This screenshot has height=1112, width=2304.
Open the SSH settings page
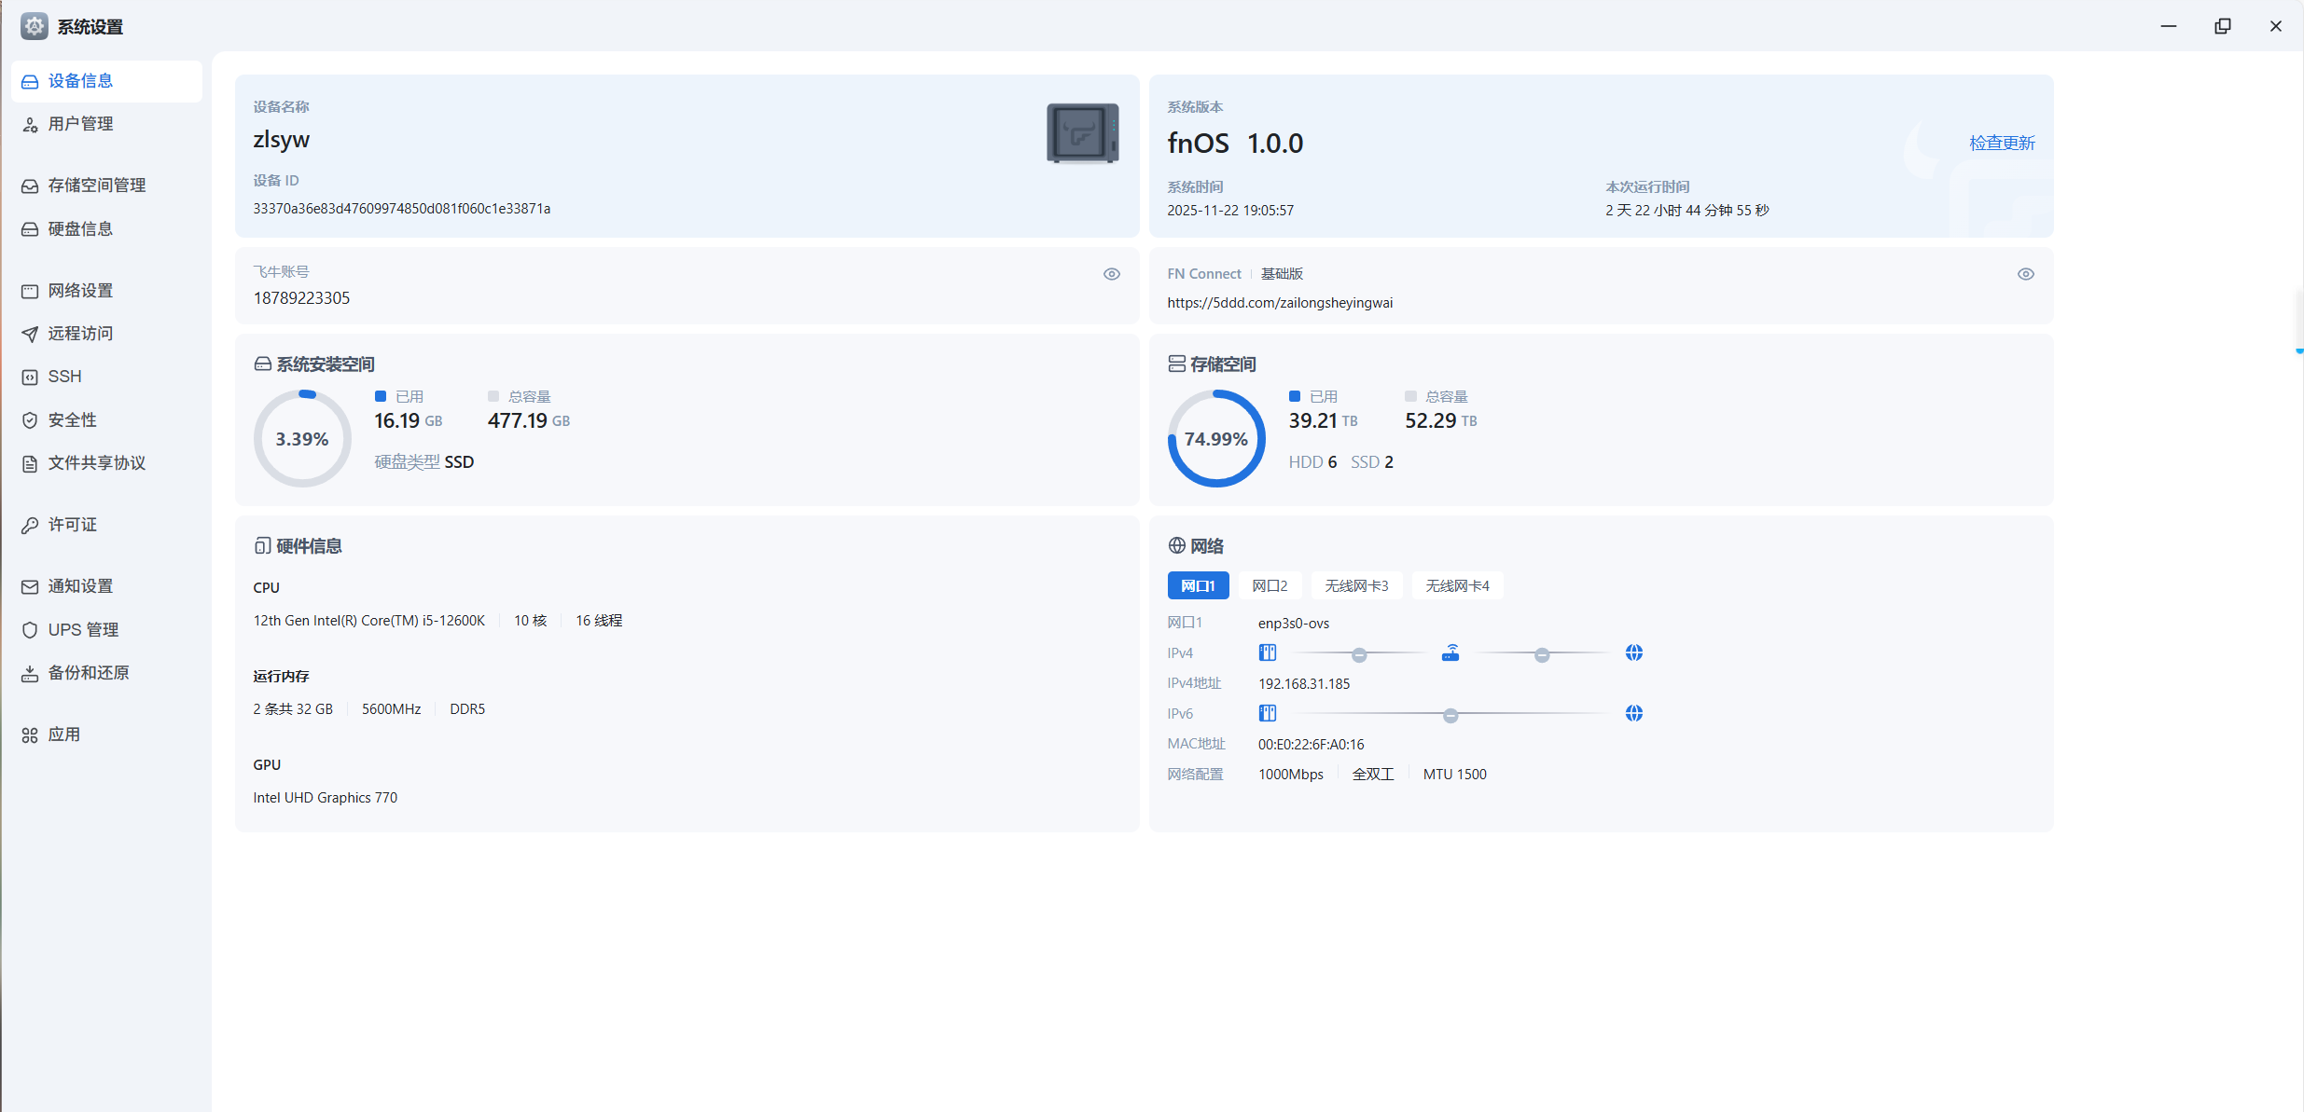click(64, 377)
